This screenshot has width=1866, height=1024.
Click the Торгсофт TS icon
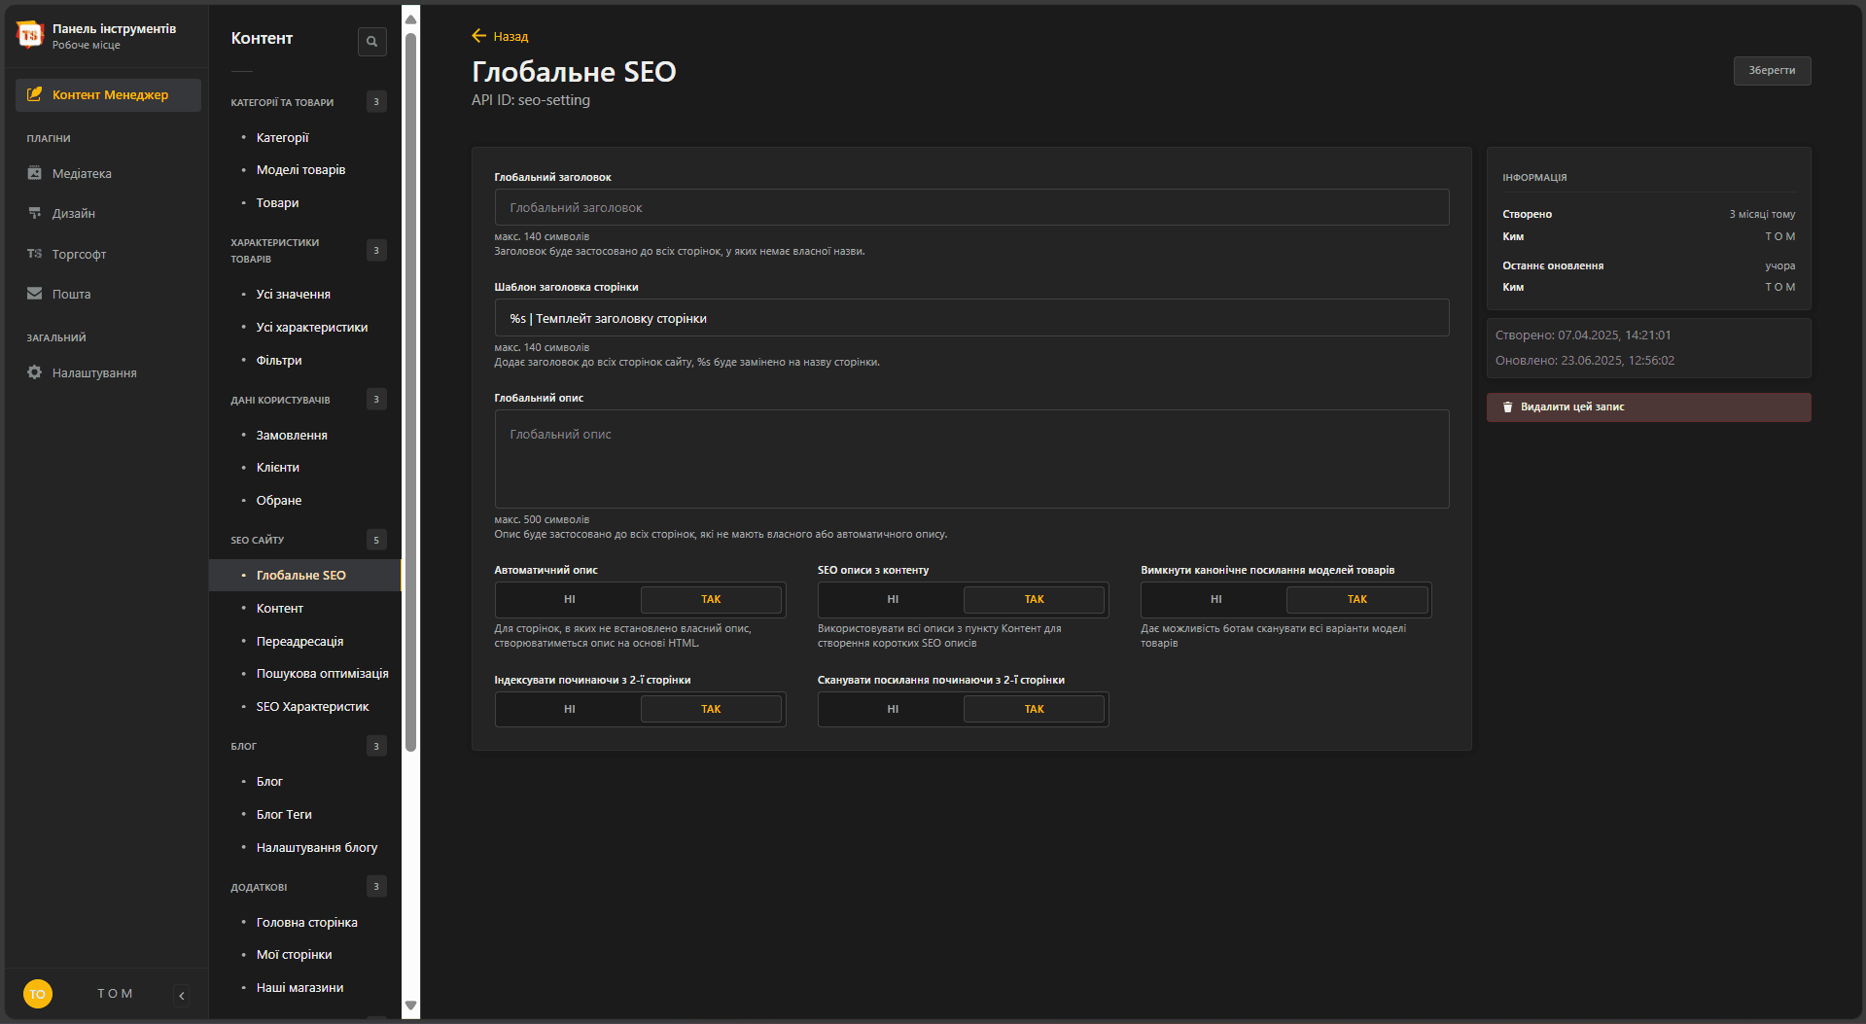(35, 254)
